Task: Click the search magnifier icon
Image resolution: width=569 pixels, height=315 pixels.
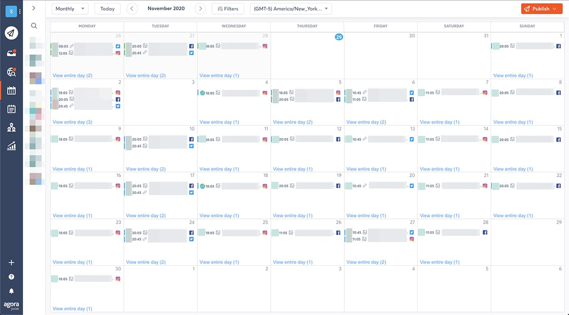Action: pyautogui.click(x=34, y=26)
